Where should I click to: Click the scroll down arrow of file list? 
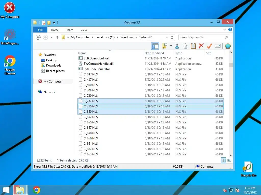(x=231, y=155)
